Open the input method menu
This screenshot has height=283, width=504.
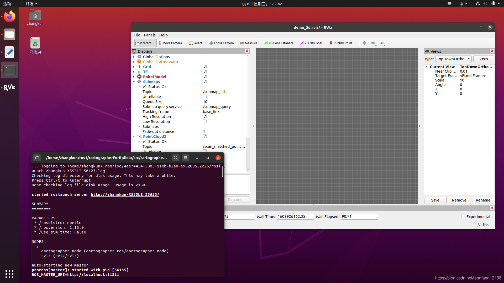tap(463, 4)
